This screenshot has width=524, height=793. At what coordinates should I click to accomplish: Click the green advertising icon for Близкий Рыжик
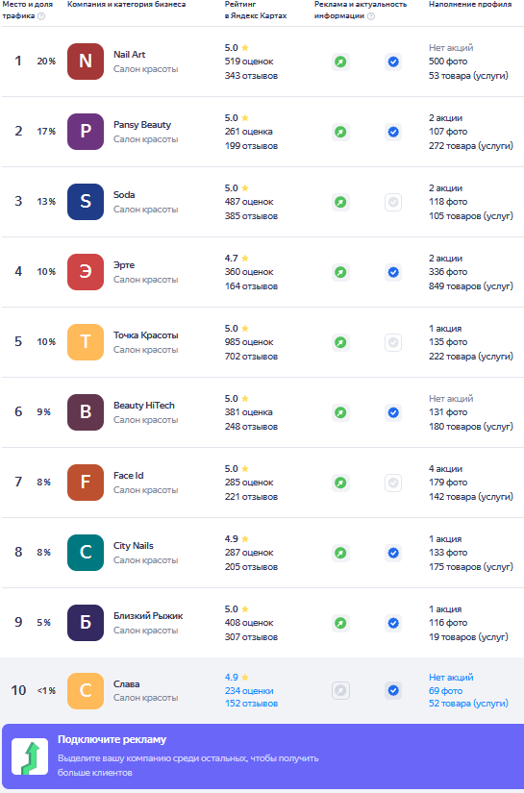tap(340, 623)
